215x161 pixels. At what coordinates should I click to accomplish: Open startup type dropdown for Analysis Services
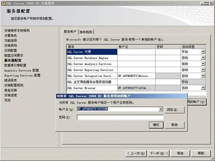pos(203,64)
